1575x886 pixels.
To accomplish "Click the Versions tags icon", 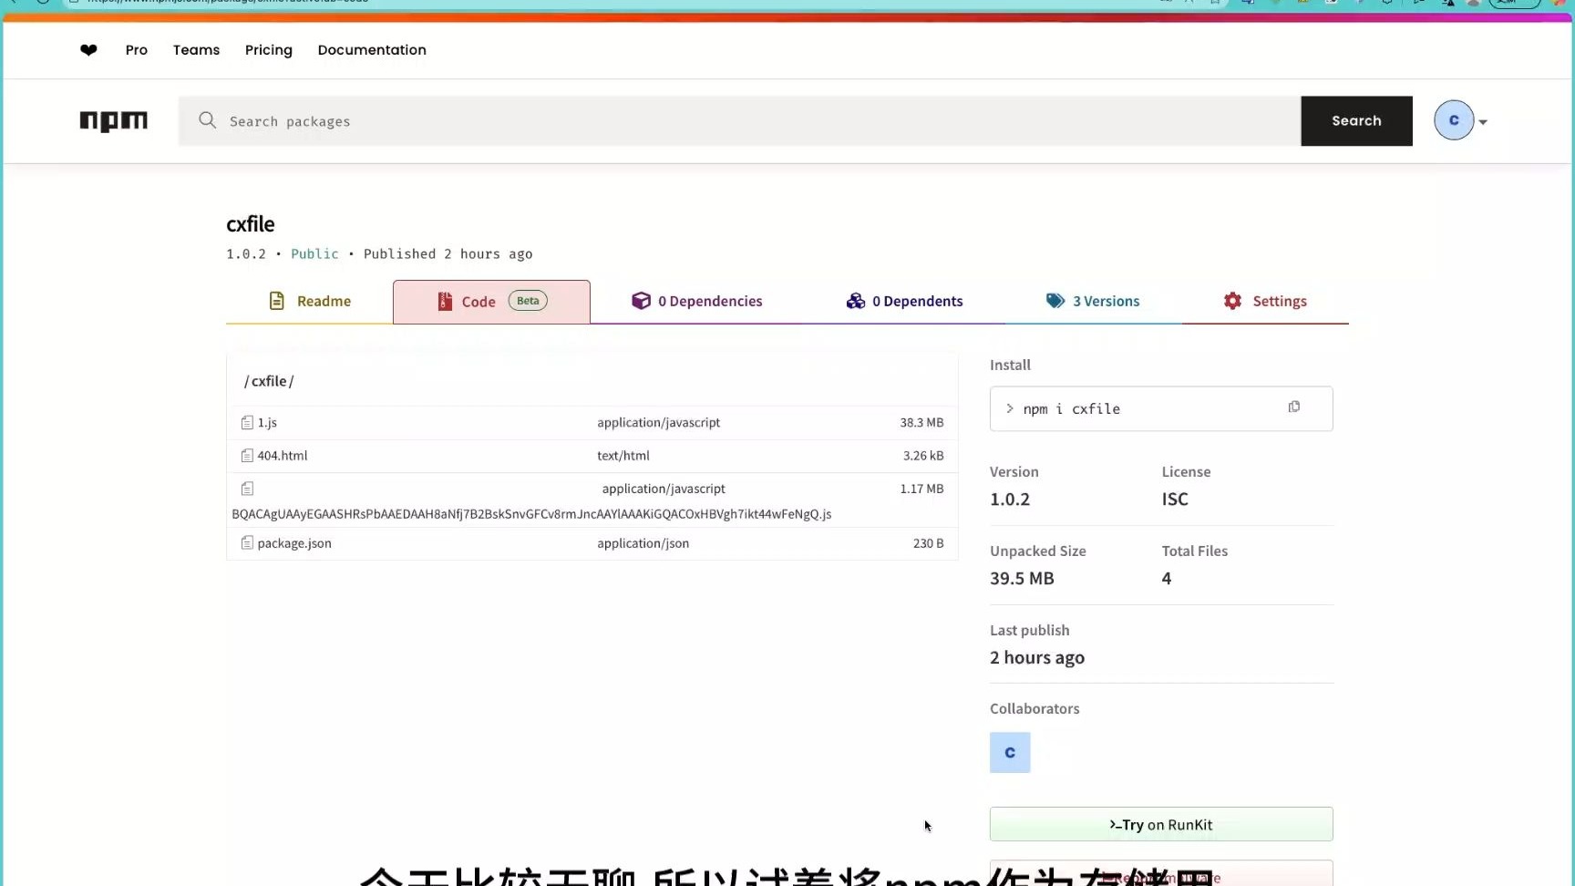I will (x=1055, y=301).
